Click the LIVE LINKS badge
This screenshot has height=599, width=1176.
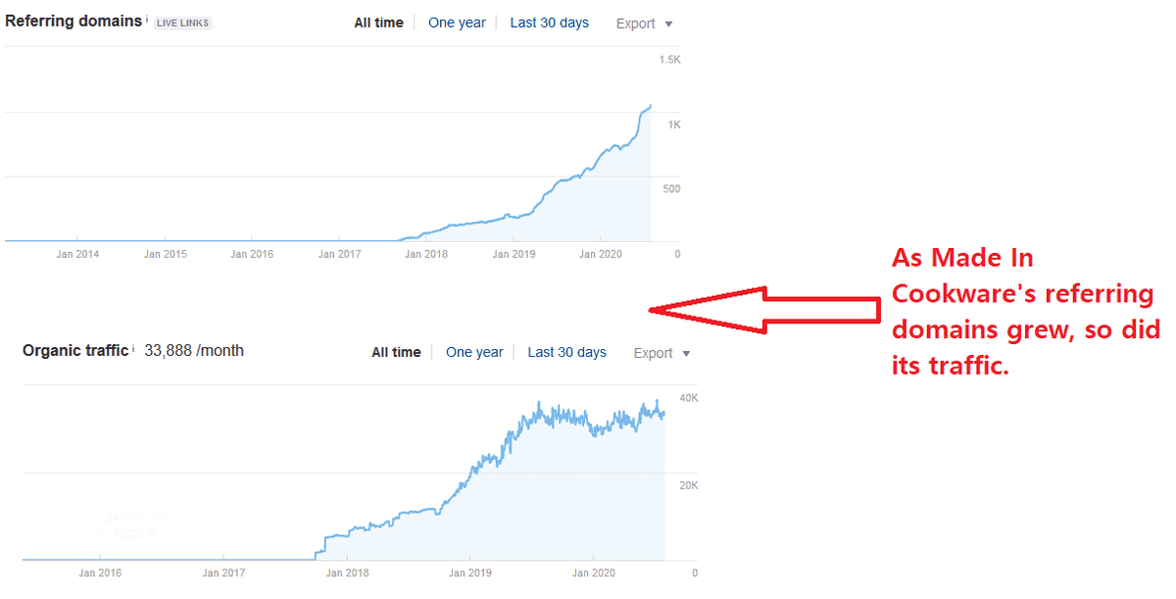coord(182,23)
